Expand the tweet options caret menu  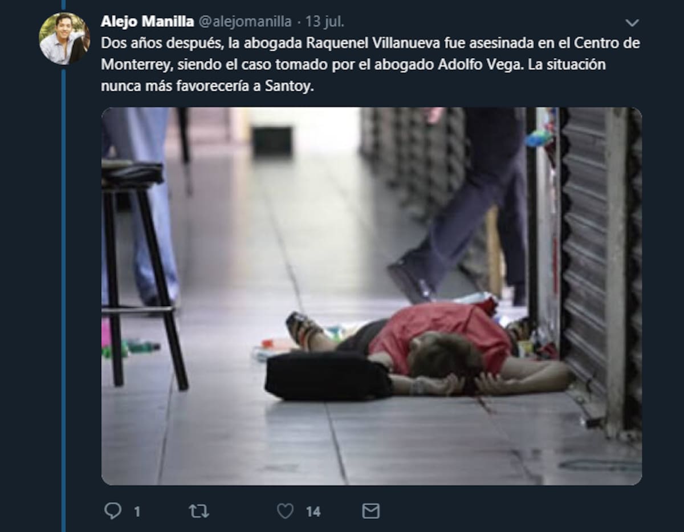click(632, 23)
